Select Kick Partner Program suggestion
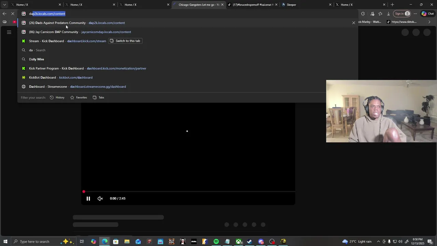Viewport: 437px width, 246px height. point(188,68)
